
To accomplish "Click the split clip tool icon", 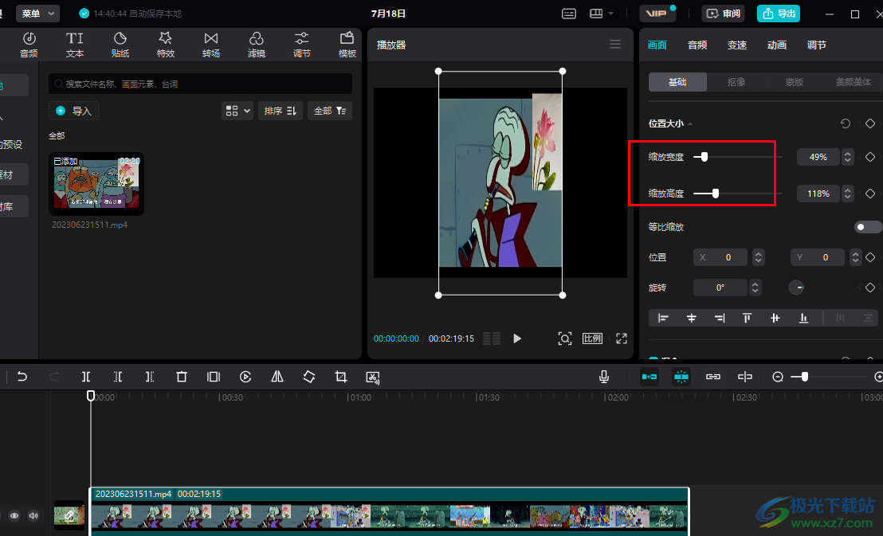I will pos(85,377).
